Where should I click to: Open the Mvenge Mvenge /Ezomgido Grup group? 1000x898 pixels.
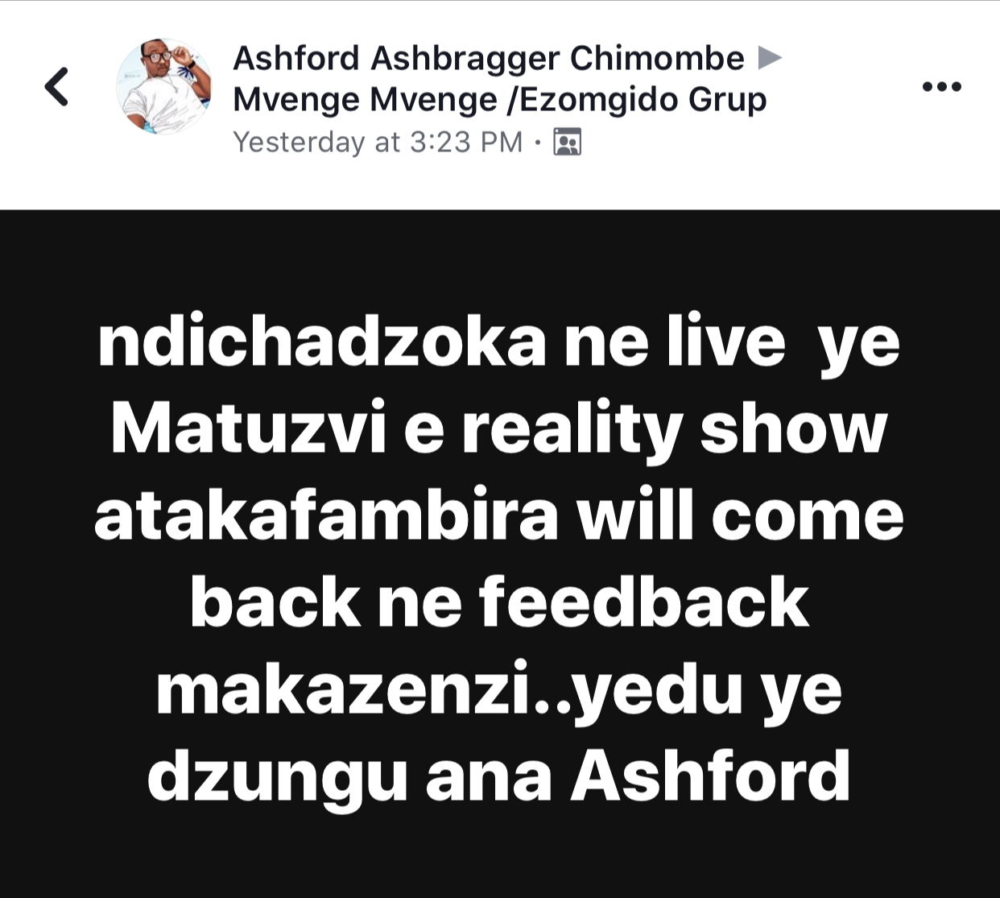[499, 100]
